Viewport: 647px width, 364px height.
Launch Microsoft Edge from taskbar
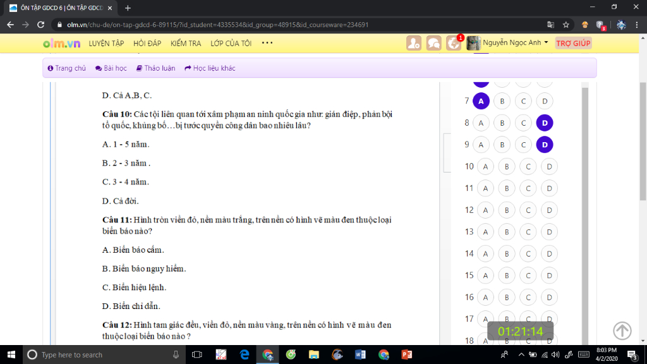coord(245,355)
